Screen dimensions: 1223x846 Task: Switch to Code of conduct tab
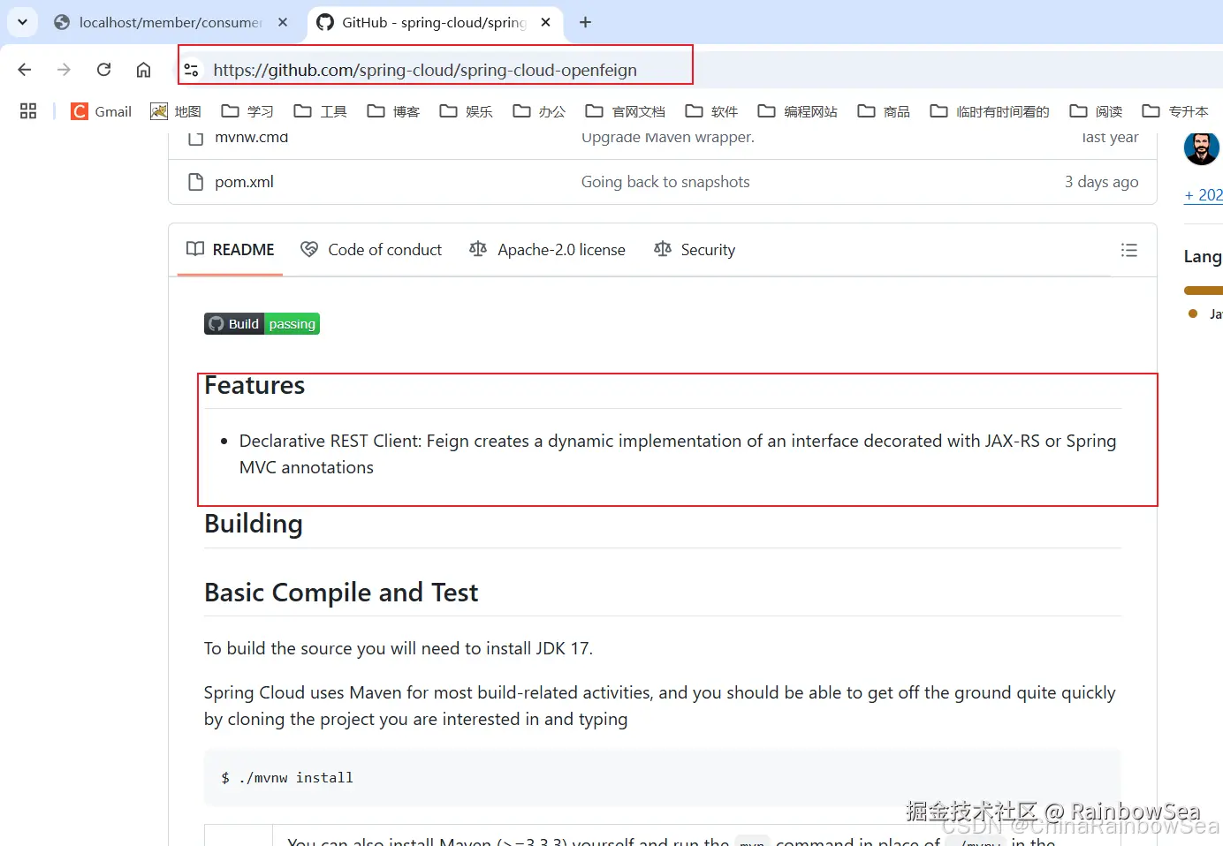click(x=371, y=250)
